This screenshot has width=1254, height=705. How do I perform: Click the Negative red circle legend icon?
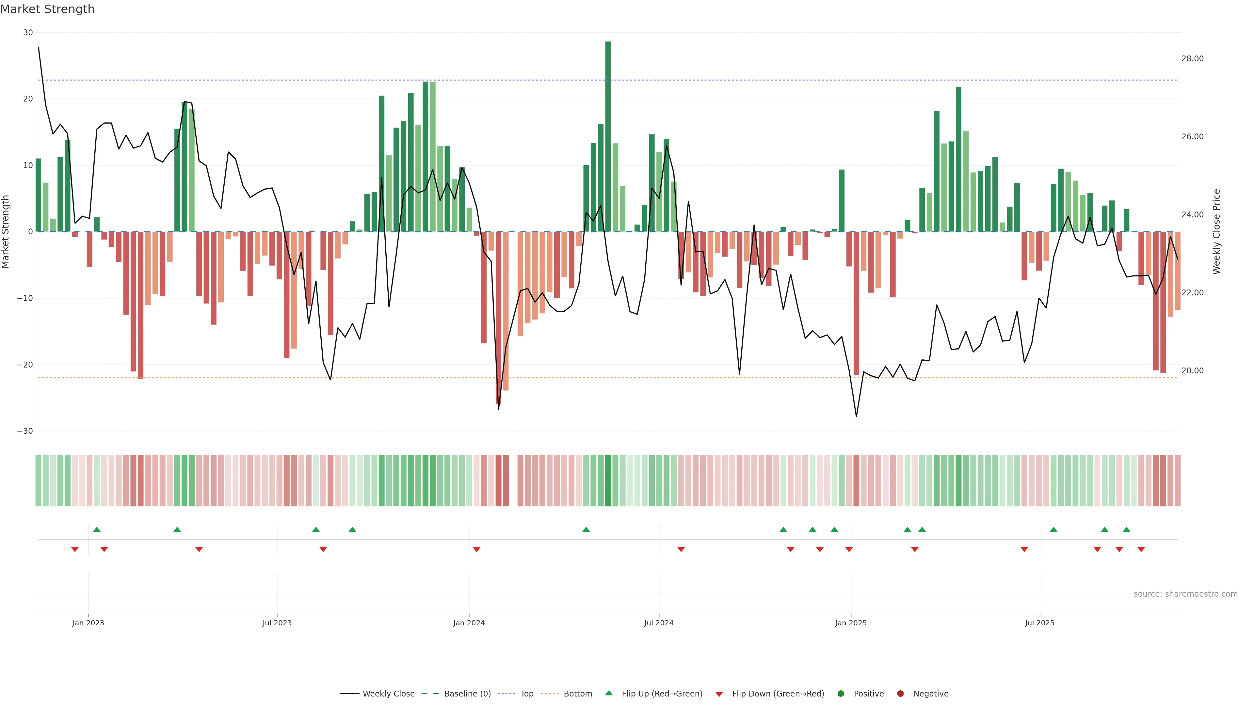point(900,694)
